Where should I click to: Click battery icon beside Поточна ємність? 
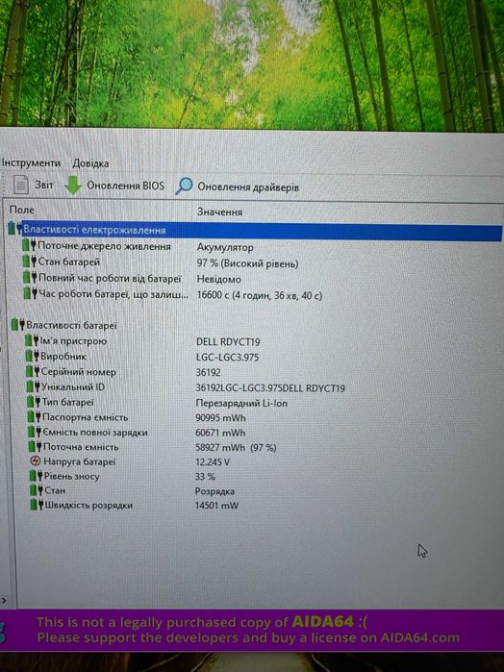click(36, 447)
